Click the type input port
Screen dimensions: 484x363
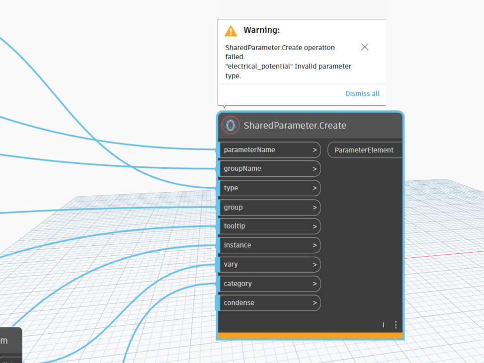269,188
